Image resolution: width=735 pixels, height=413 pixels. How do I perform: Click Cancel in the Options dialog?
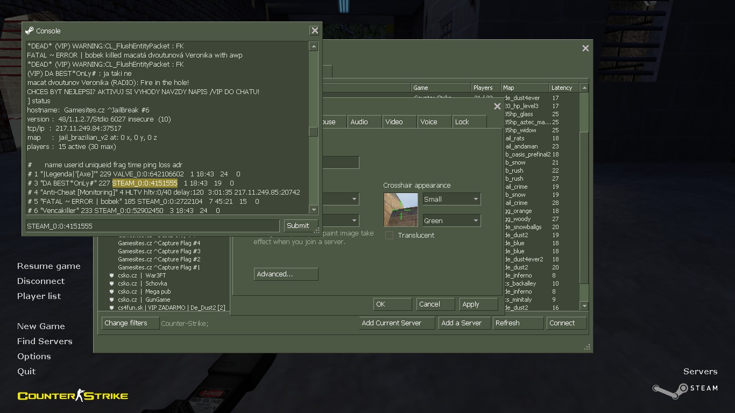pos(435,304)
